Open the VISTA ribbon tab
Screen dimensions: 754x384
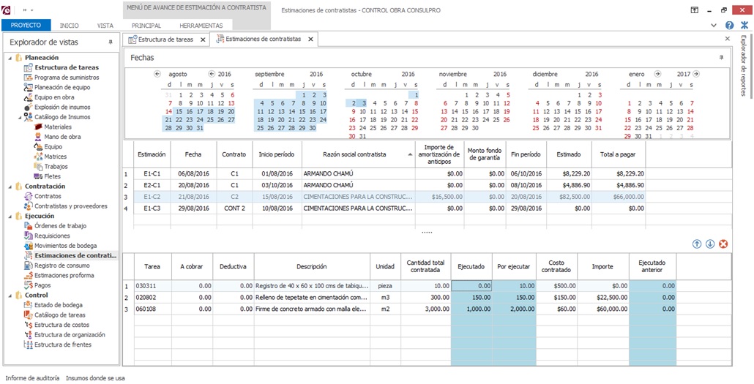pyautogui.click(x=105, y=26)
